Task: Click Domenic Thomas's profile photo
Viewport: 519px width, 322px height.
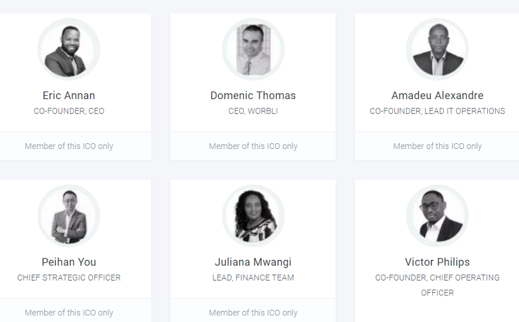Action: (x=253, y=49)
